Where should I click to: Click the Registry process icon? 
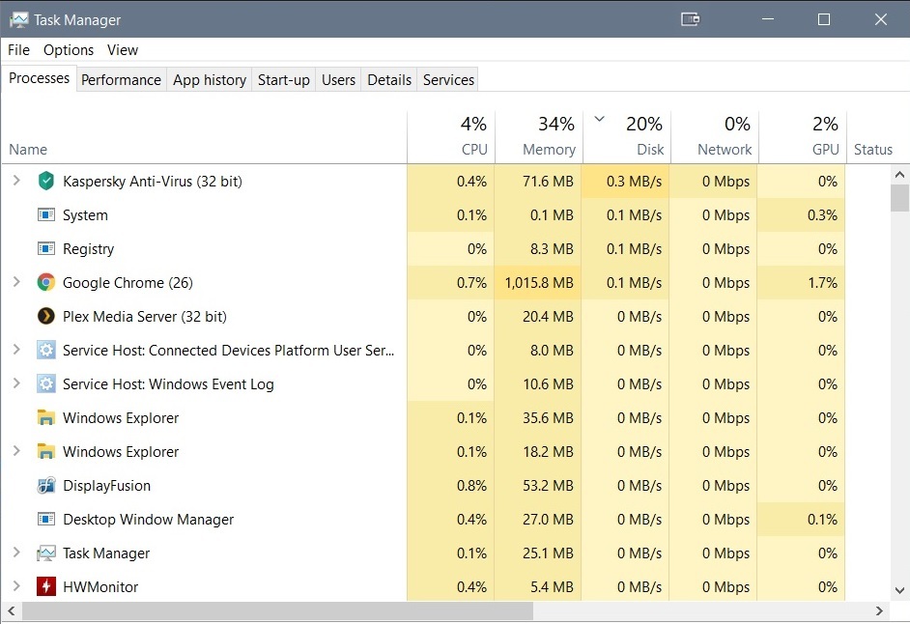click(x=45, y=249)
